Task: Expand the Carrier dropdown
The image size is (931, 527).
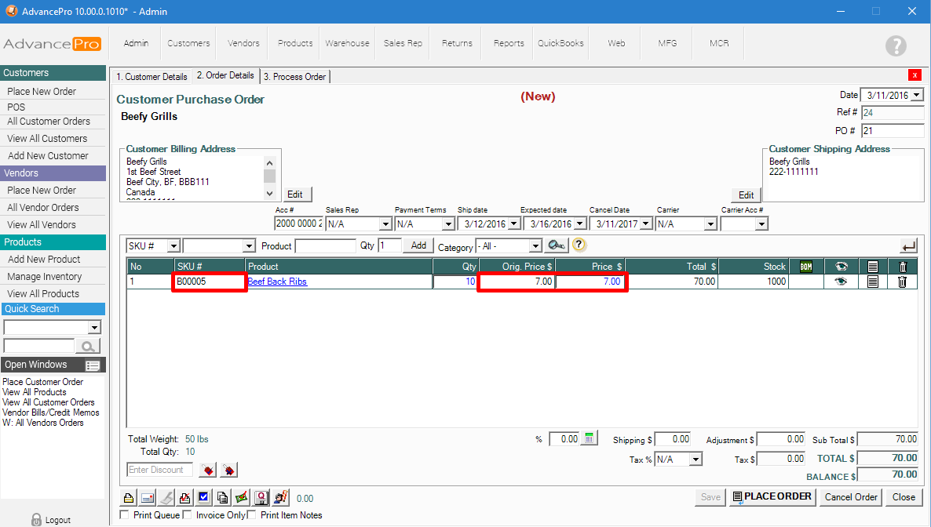Action: tap(710, 224)
